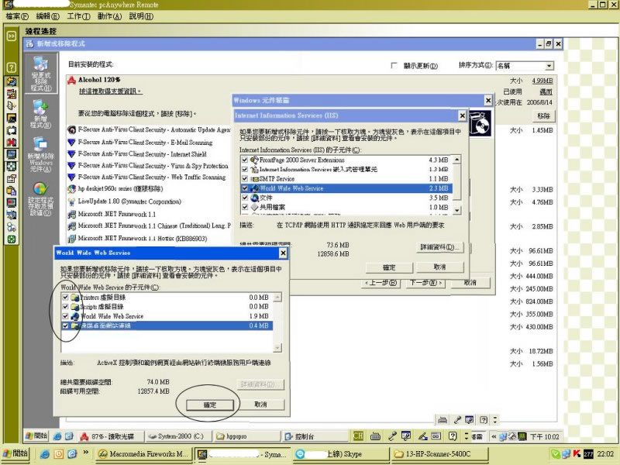Open floating language bar options arrow

pos(495,420)
